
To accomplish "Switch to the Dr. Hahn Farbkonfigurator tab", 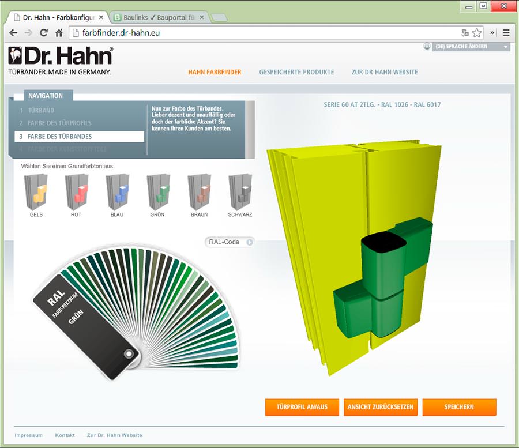I will click(58, 17).
